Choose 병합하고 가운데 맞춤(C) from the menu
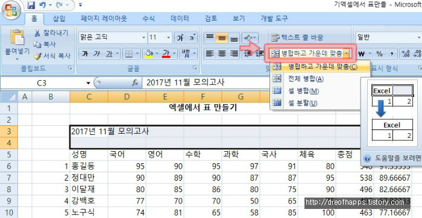The image size is (422, 218). (320, 67)
